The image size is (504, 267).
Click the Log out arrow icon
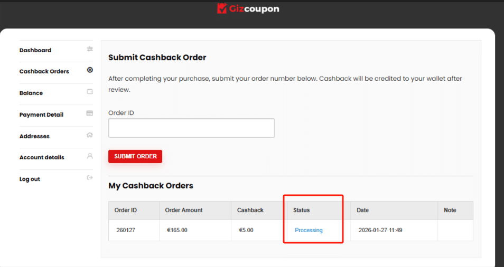pyautogui.click(x=90, y=178)
